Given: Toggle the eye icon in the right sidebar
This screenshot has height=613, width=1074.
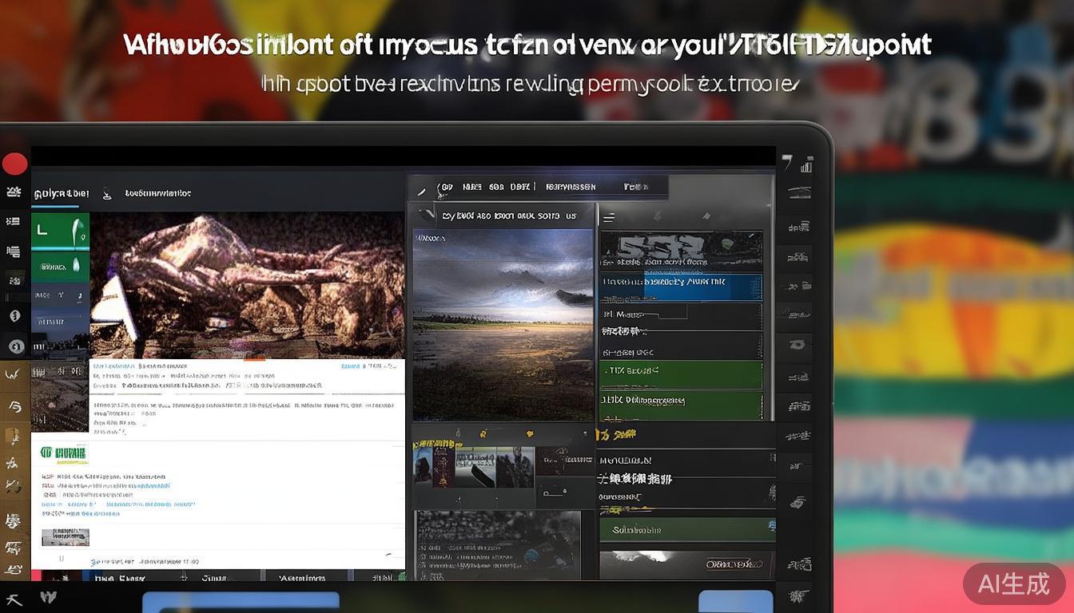Looking at the screenshot, I should 797,345.
